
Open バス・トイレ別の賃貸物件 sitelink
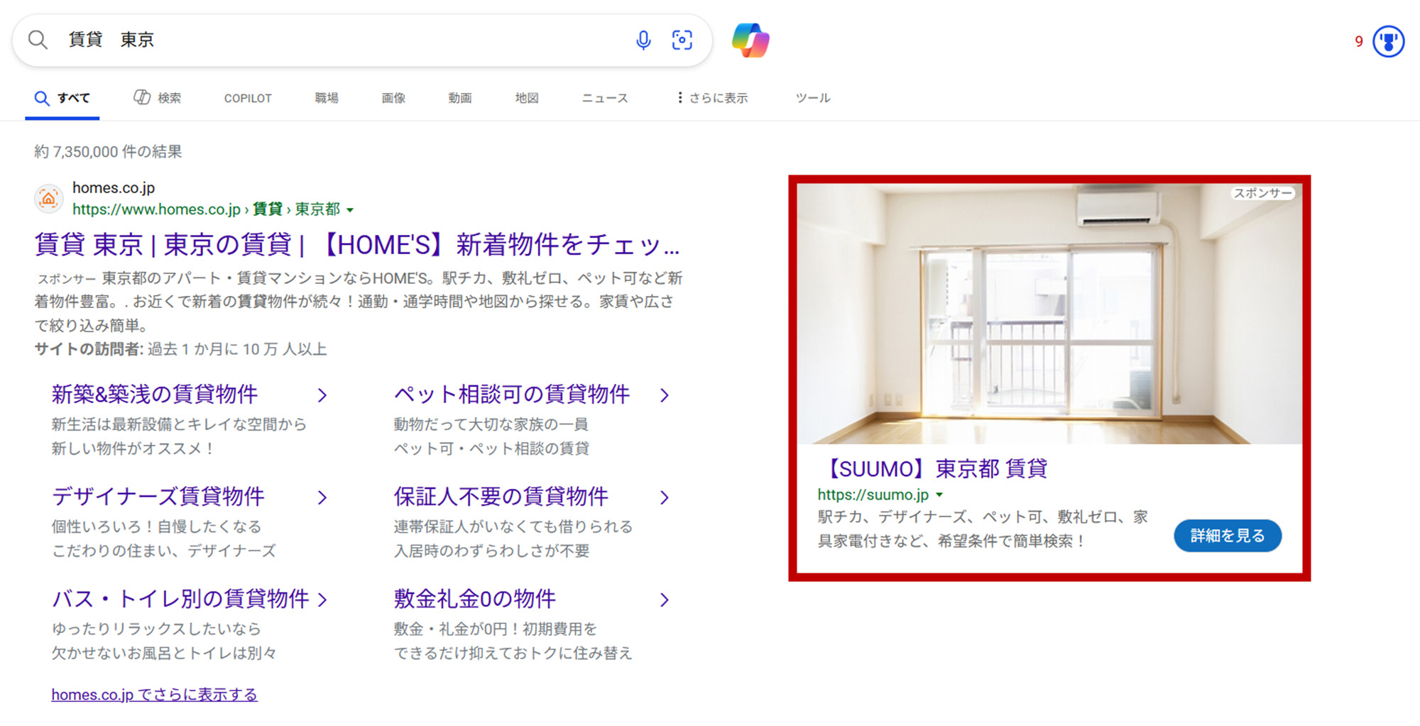(x=180, y=599)
